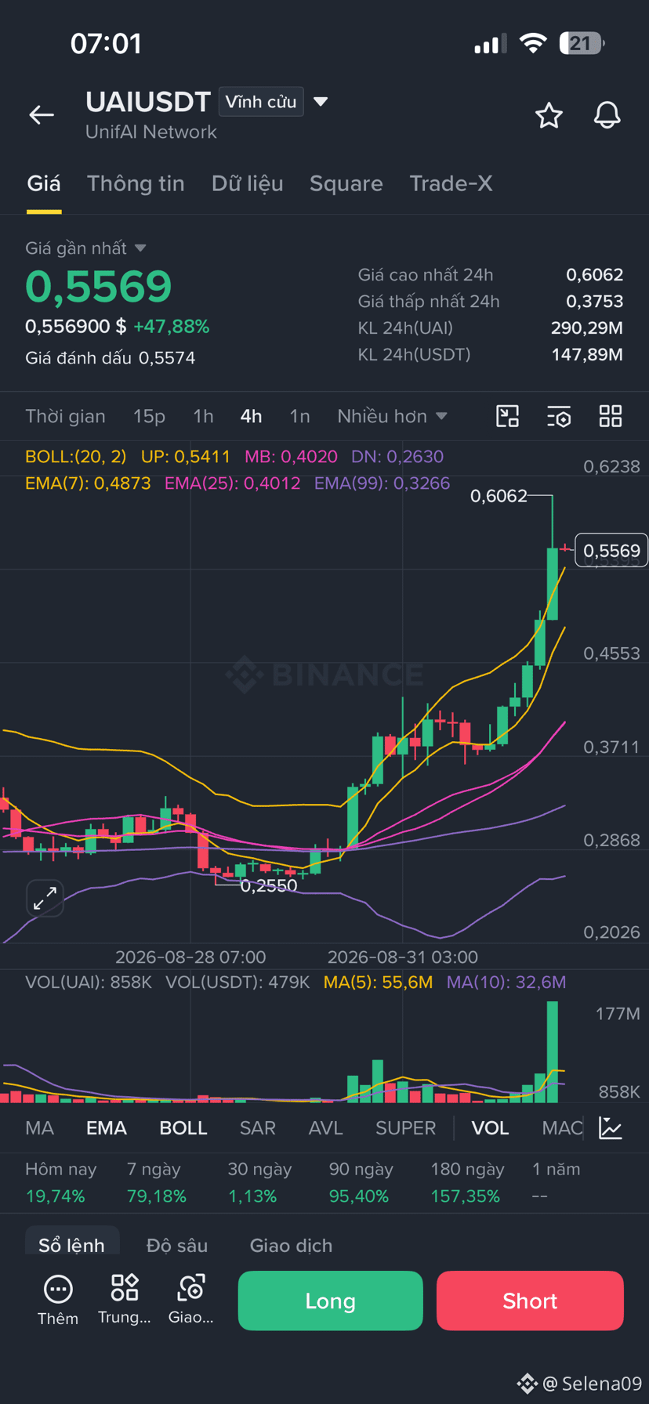Screen dimensions: 649x1404
Task: Open price alerts via the bell icon
Action: [607, 115]
